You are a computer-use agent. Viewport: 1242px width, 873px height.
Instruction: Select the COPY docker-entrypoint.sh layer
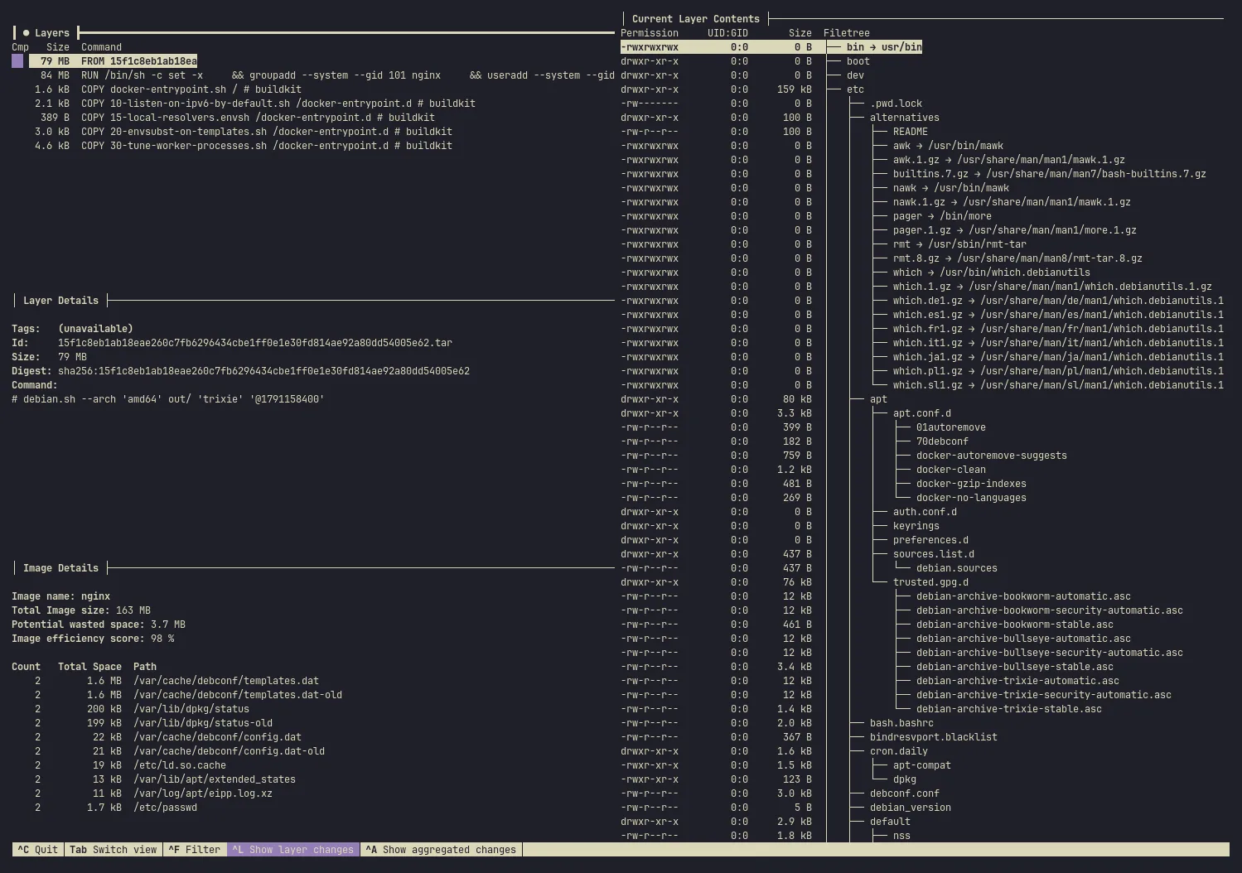point(168,89)
